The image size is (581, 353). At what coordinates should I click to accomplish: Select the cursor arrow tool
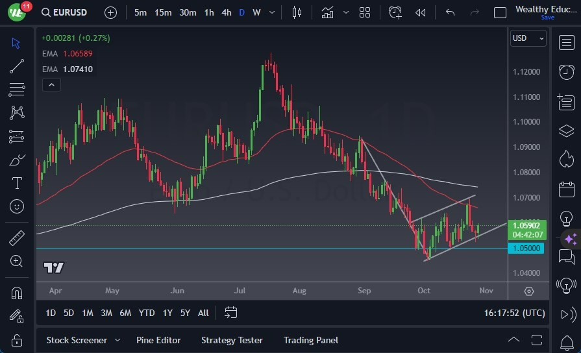(x=16, y=43)
